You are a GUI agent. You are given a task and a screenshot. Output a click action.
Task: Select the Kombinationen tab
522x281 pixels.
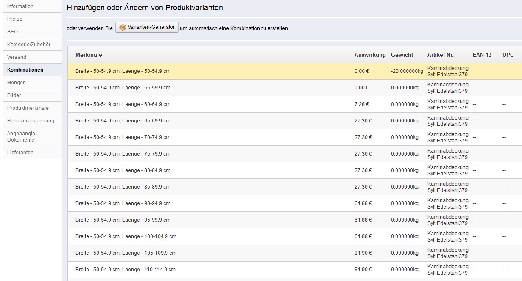(25, 70)
